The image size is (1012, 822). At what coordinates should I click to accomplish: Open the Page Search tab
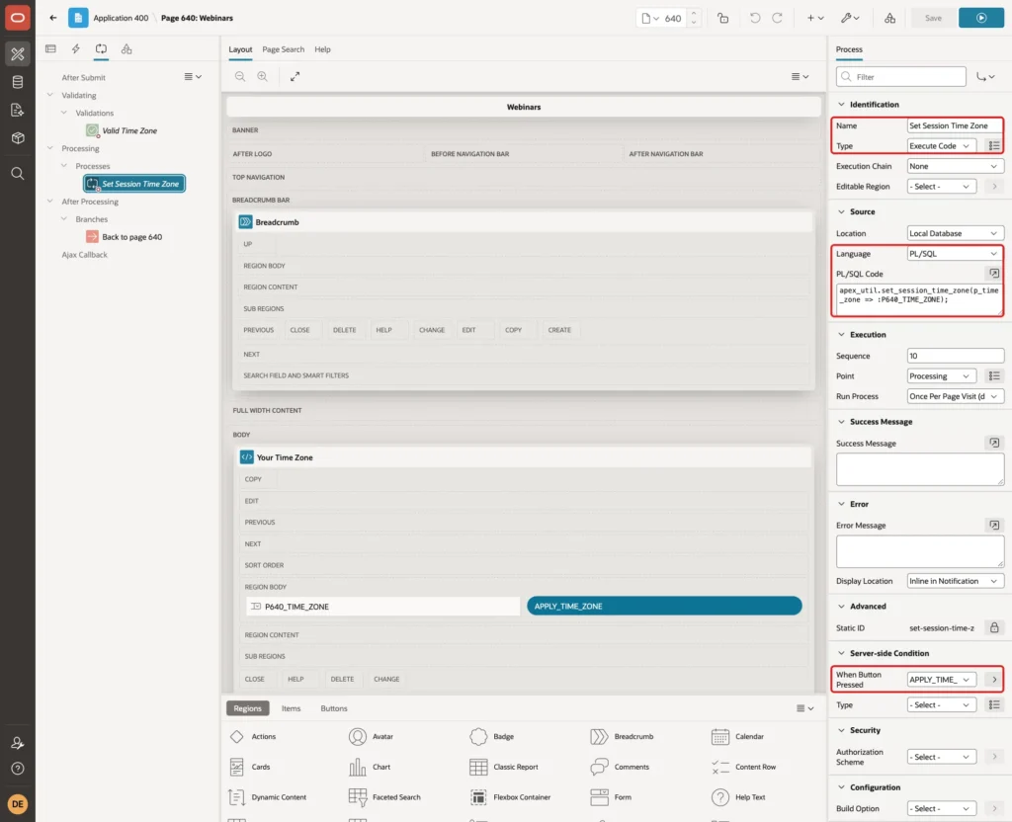284,49
